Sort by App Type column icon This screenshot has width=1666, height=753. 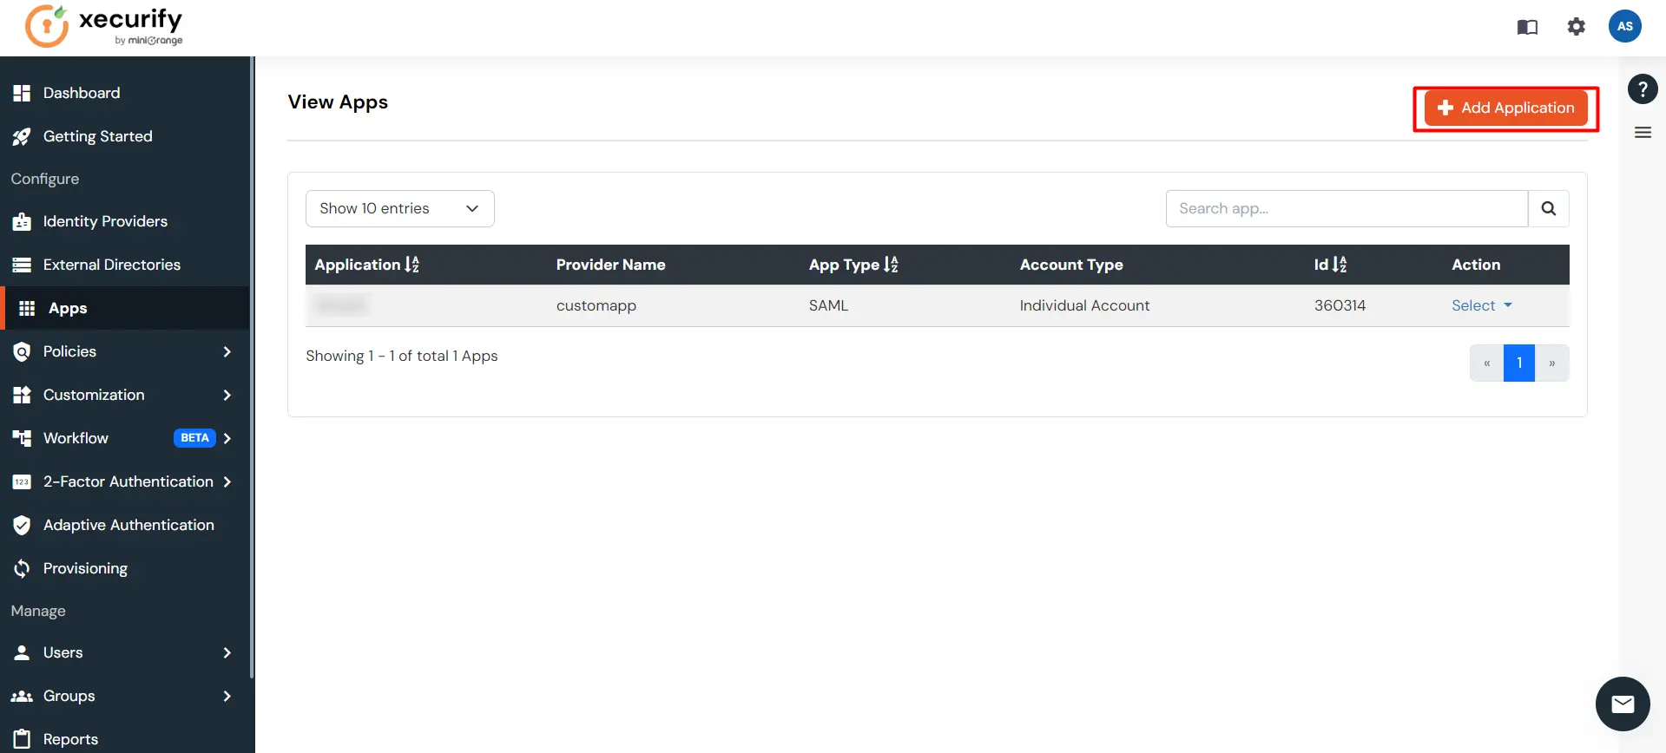coord(891,265)
